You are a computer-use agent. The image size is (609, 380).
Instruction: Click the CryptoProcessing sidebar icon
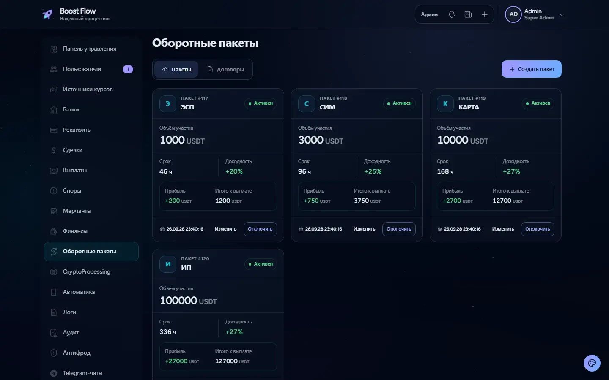[x=54, y=272]
